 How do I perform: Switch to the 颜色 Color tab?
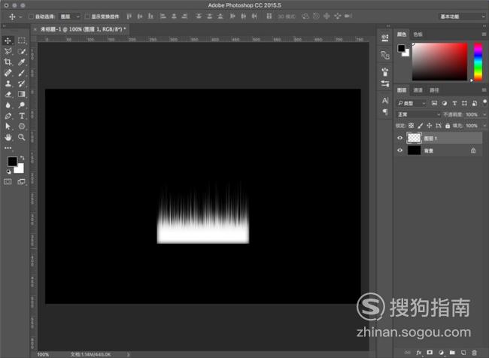402,35
